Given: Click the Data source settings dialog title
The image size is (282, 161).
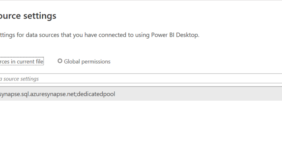Looking at the screenshot, I should (x=28, y=16).
